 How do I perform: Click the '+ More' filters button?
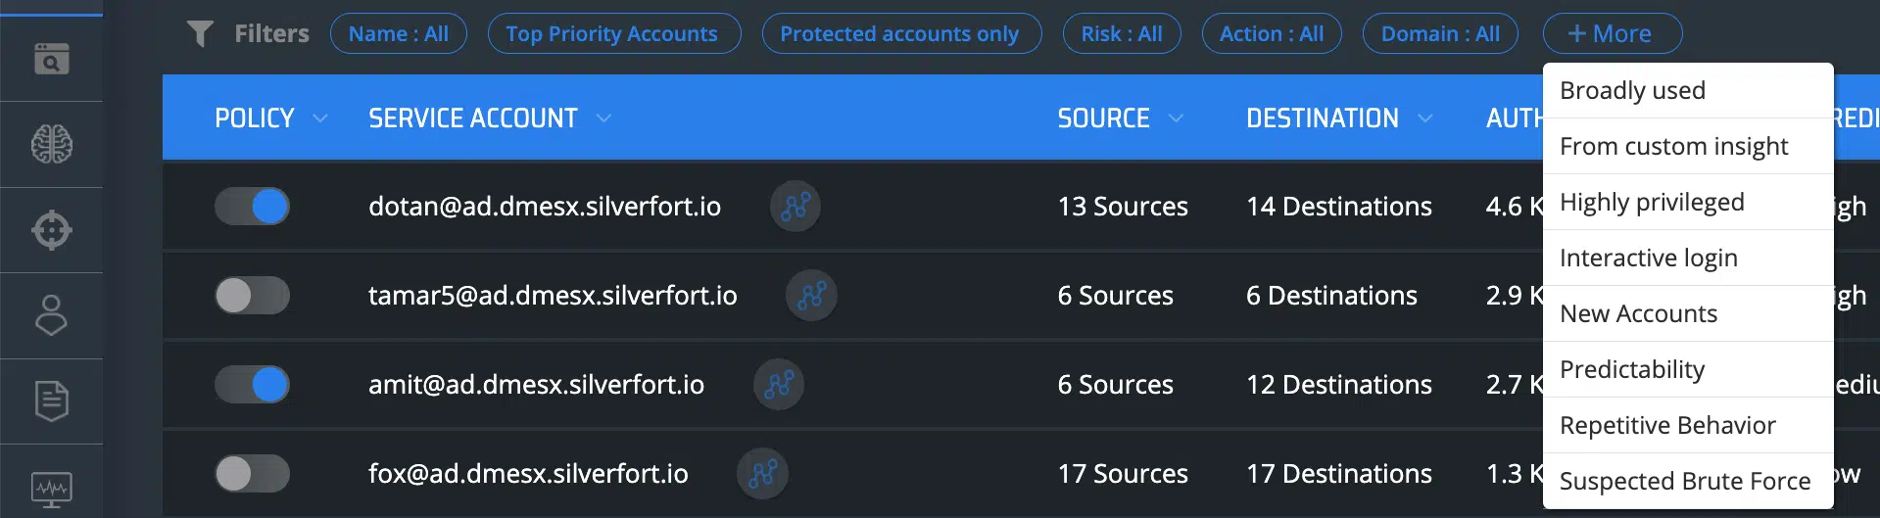[x=1612, y=34]
